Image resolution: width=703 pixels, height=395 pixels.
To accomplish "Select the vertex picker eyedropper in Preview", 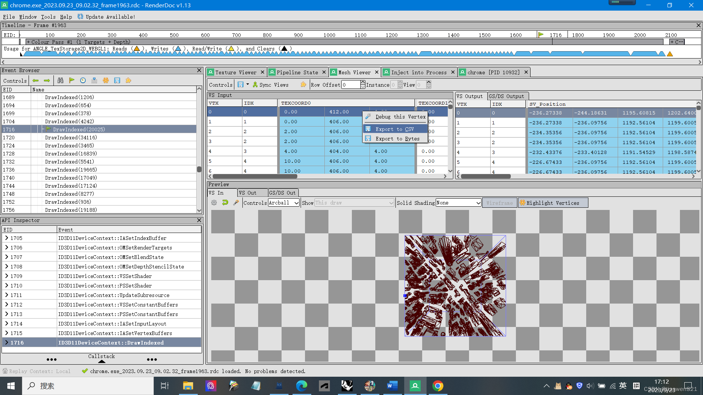I will [236, 203].
